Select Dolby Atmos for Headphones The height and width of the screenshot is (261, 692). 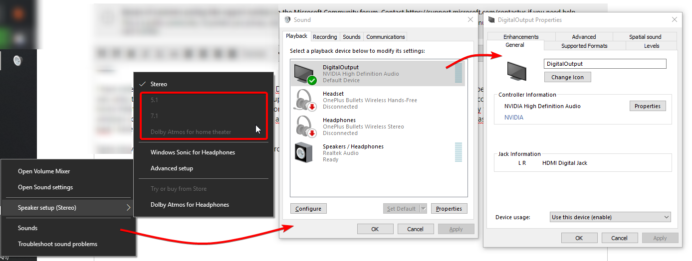(x=204, y=205)
